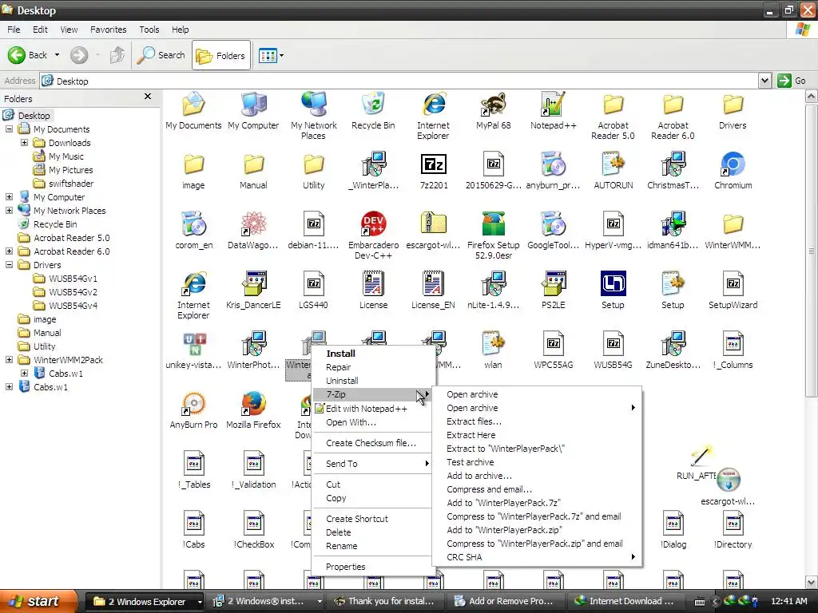
Task: Select the License_EN document icon
Action: (434, 284)
